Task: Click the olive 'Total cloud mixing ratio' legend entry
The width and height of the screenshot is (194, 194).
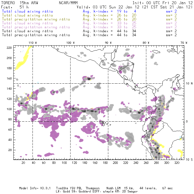Action: coord(28,15)
